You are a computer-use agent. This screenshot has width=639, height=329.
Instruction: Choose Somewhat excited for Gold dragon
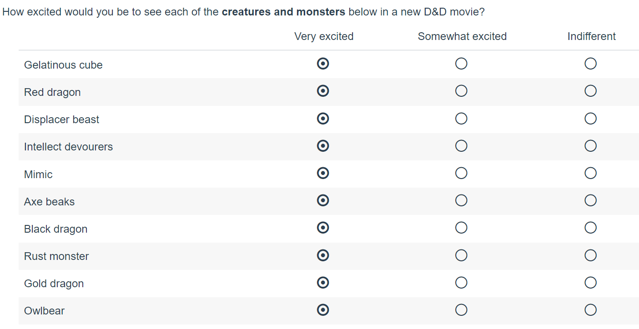pyautogui.click(x=461, y=283)
